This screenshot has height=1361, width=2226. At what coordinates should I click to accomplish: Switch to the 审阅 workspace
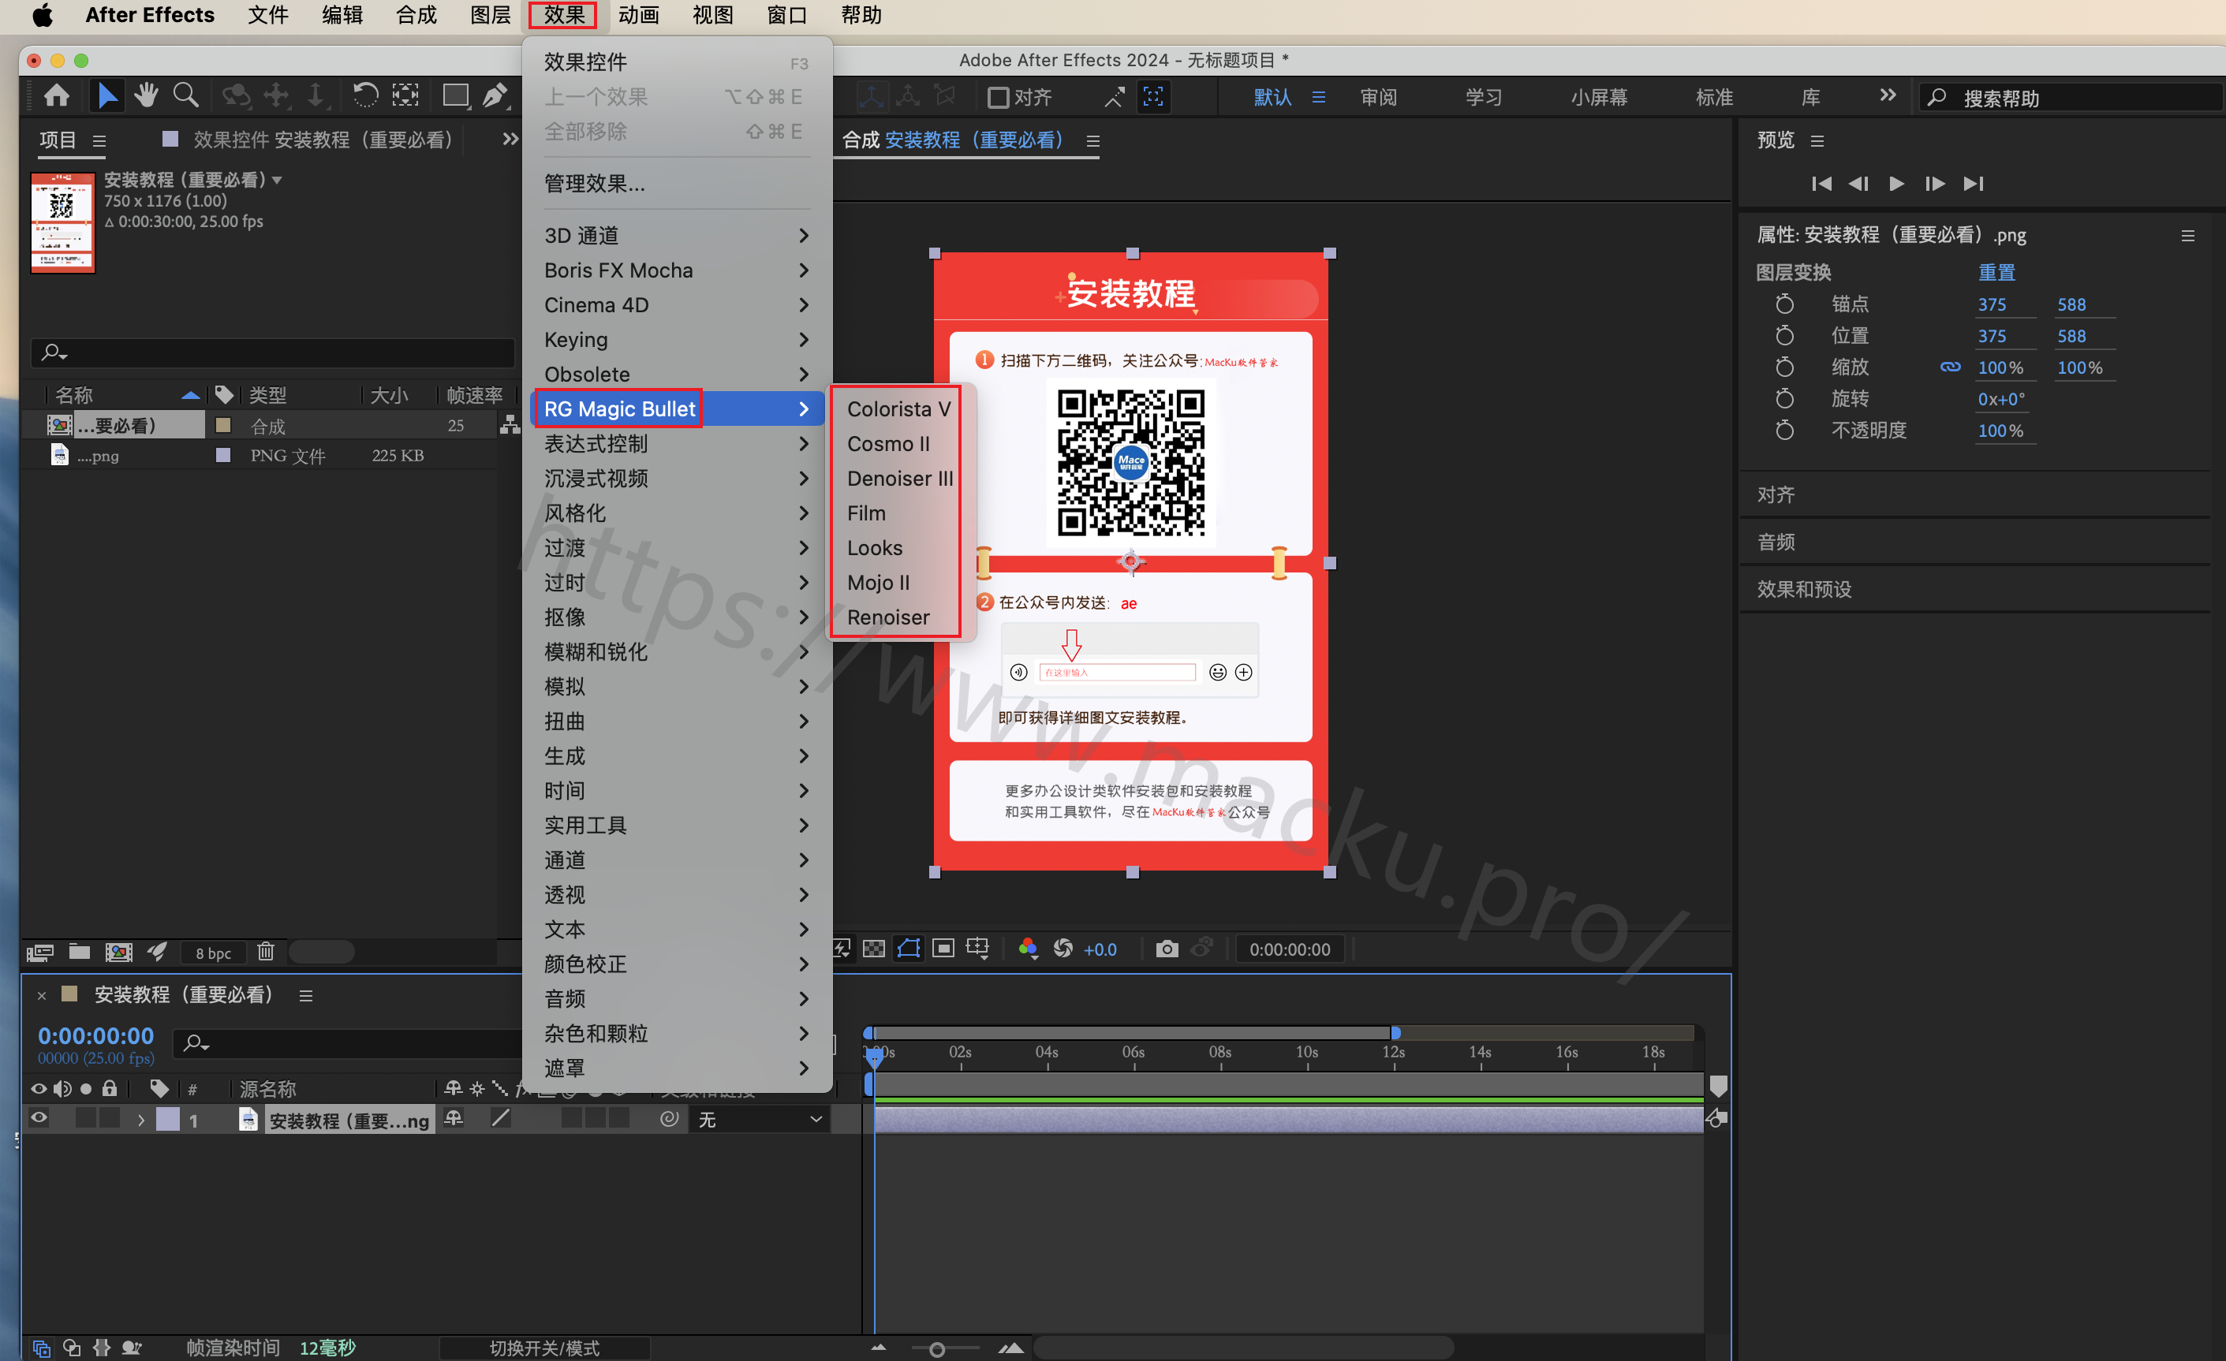(x=1378, y=98)
